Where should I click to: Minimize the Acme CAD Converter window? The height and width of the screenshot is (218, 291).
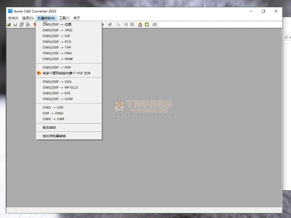[x=251, y=11]
